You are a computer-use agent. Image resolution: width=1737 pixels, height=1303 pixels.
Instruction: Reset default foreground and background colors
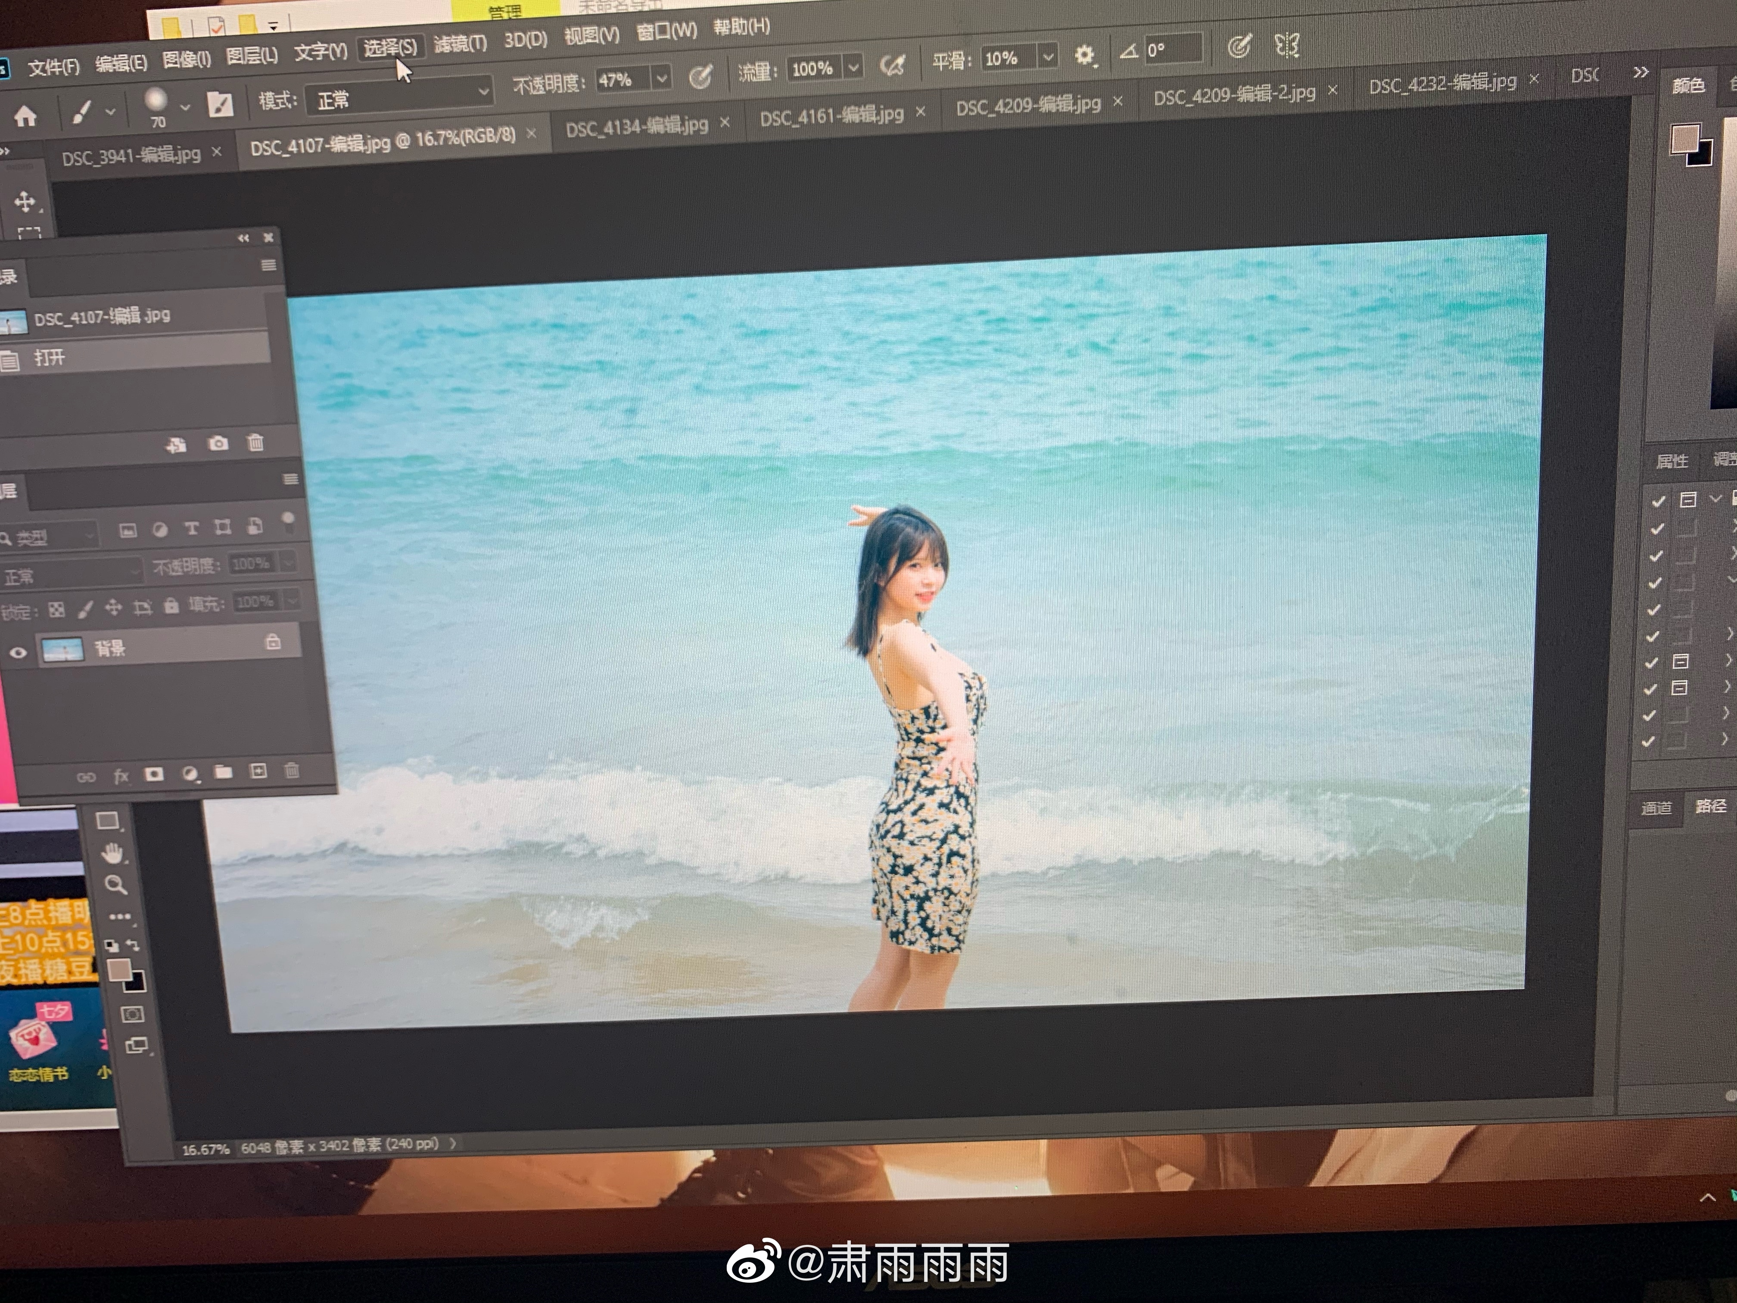click(112, 945)
